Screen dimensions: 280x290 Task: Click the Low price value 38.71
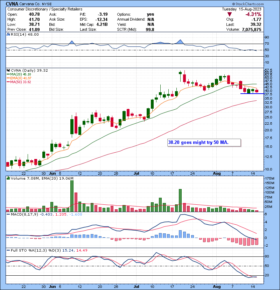(x=34, y=24)
